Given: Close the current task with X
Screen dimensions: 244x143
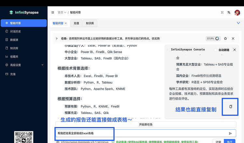Looking at the screenshot, I should tap(233, 39).
